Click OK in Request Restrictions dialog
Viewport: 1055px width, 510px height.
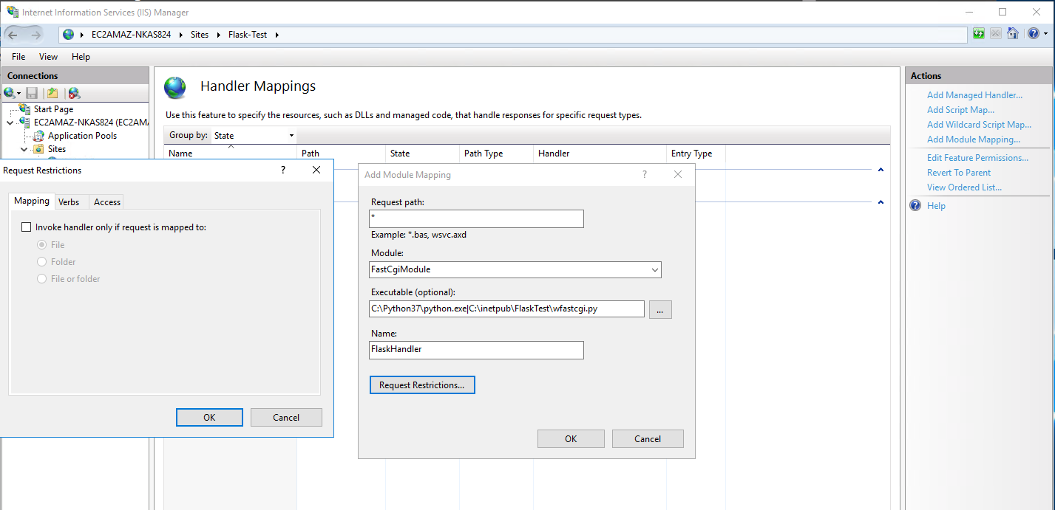coord(209,417)
